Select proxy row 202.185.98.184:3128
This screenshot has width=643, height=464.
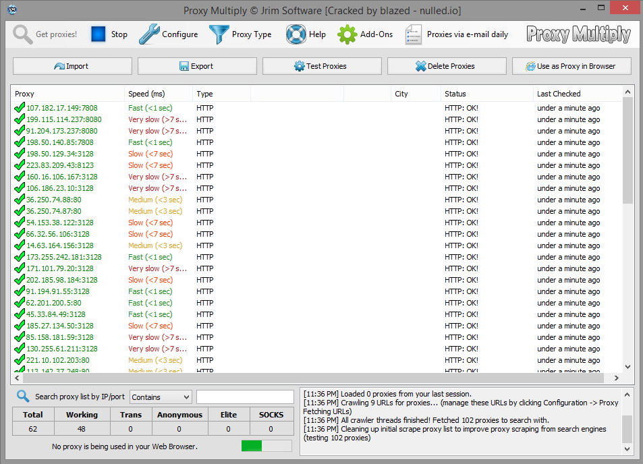(x=316, y=280)
